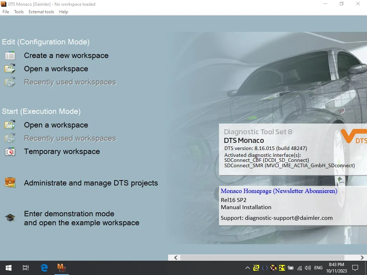The image size is (367, 275).
Task: Open the notification center icon
Action: click(355, 268)
